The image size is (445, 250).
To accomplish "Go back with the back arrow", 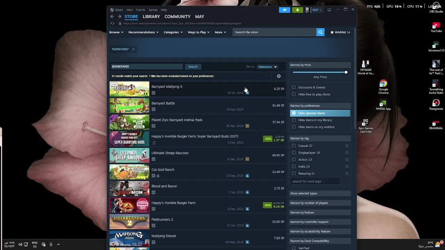I will [112, 17].
